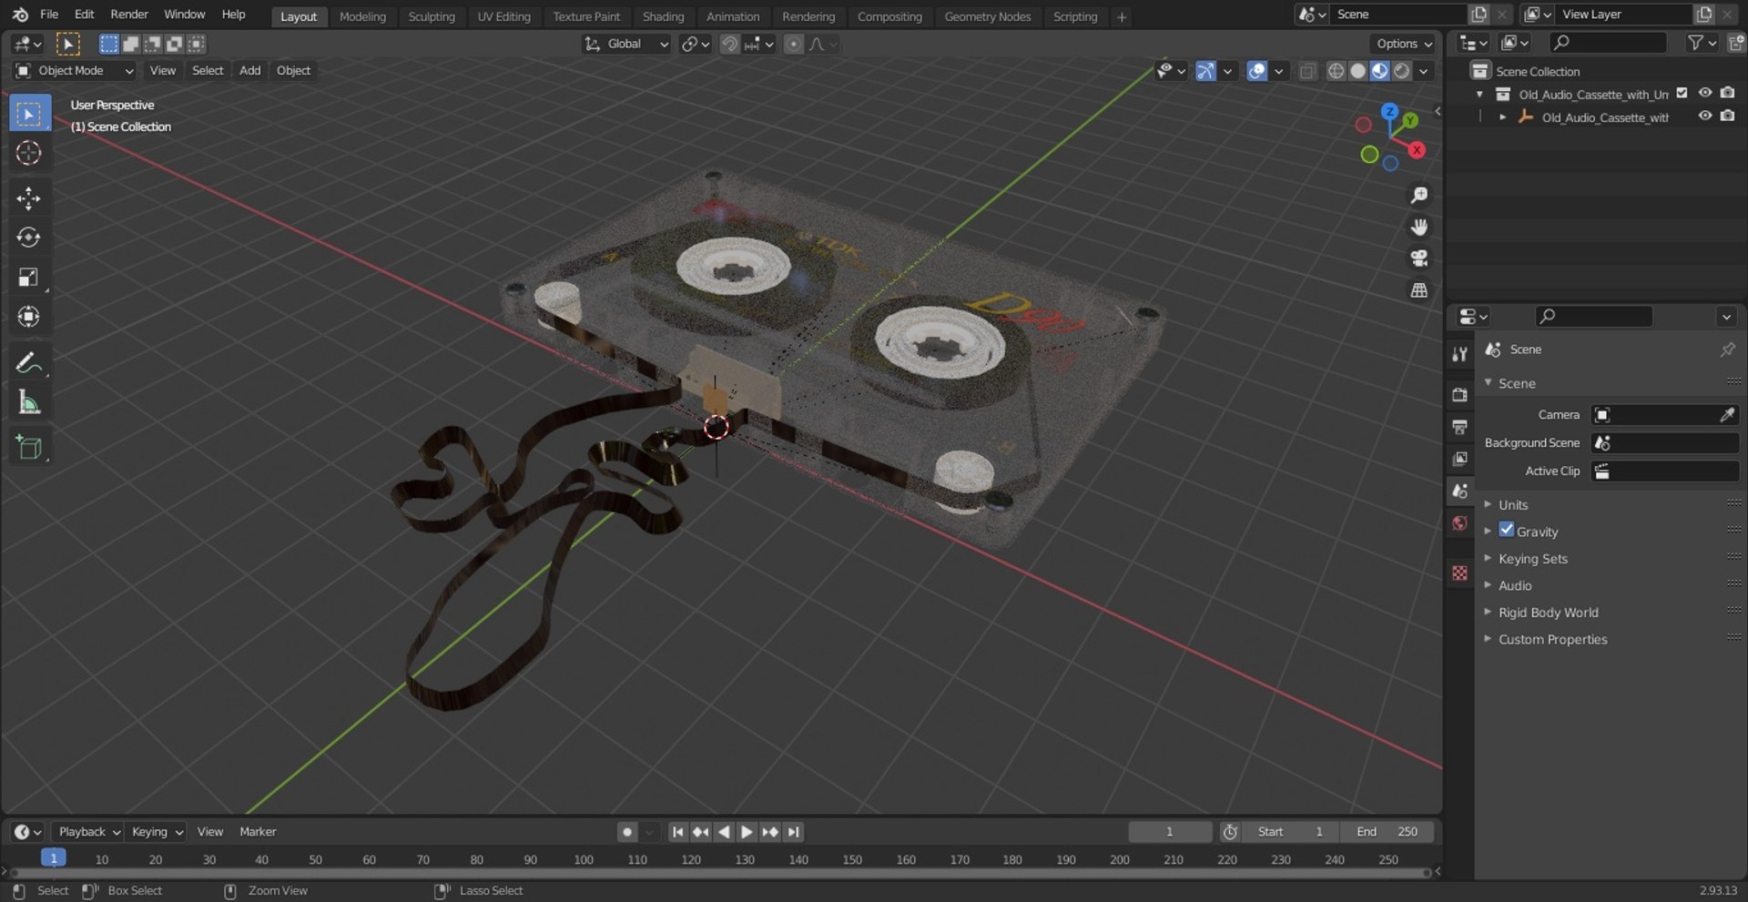This screenshot has width=1748, height=902.
Task: Expand the Old_Audio_Cassette_with object tree row
Action: 1502,117
